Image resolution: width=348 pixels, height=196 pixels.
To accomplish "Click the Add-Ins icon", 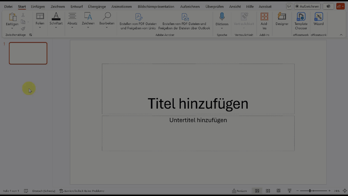I will 264,17.
